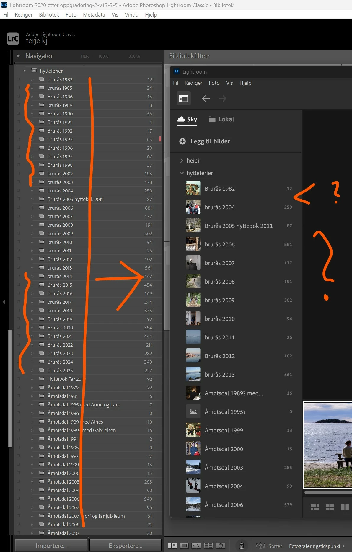Switch to Loupe view in the bottom toolbar

click(x=184, y=546)
